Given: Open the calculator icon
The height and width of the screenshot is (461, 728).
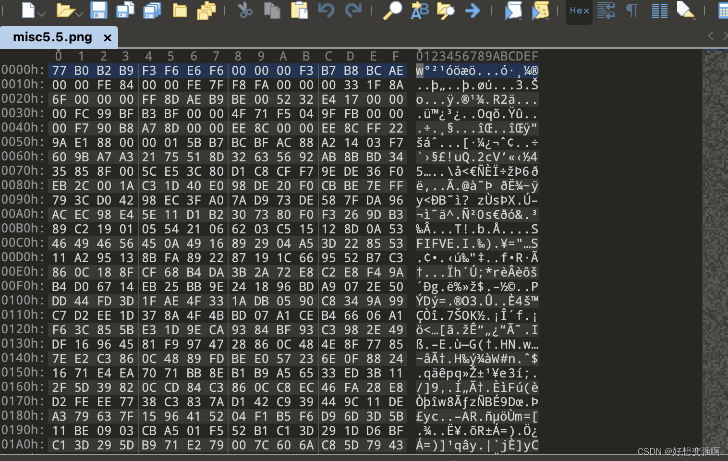Looking at the screenshot, I should (723, 10).
